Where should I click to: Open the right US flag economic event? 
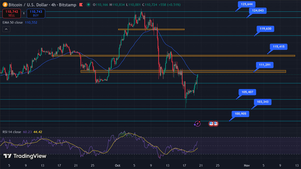[x=216, y=124]
